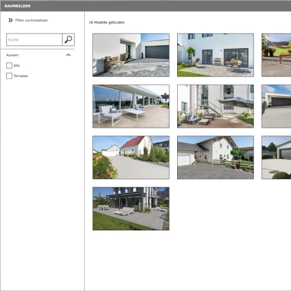Click the RAUMBILDER header title
This screenshot has height=291, width=291.
click(18, 6)
